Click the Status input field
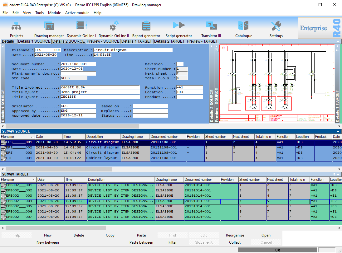Image resolution: width=342 pixels, height=253 pixels. (x=150, y=115)
